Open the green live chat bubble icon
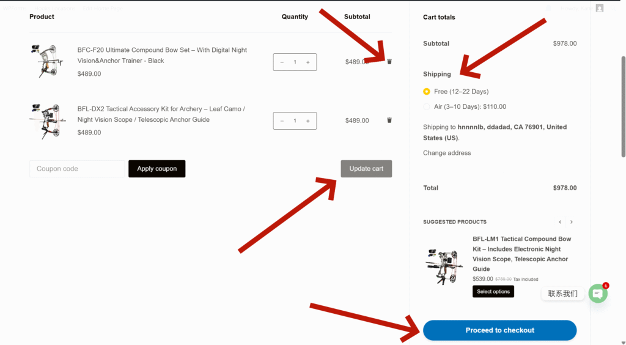The width and height of the screenshot is (626, 345). (x=597, y=294)
